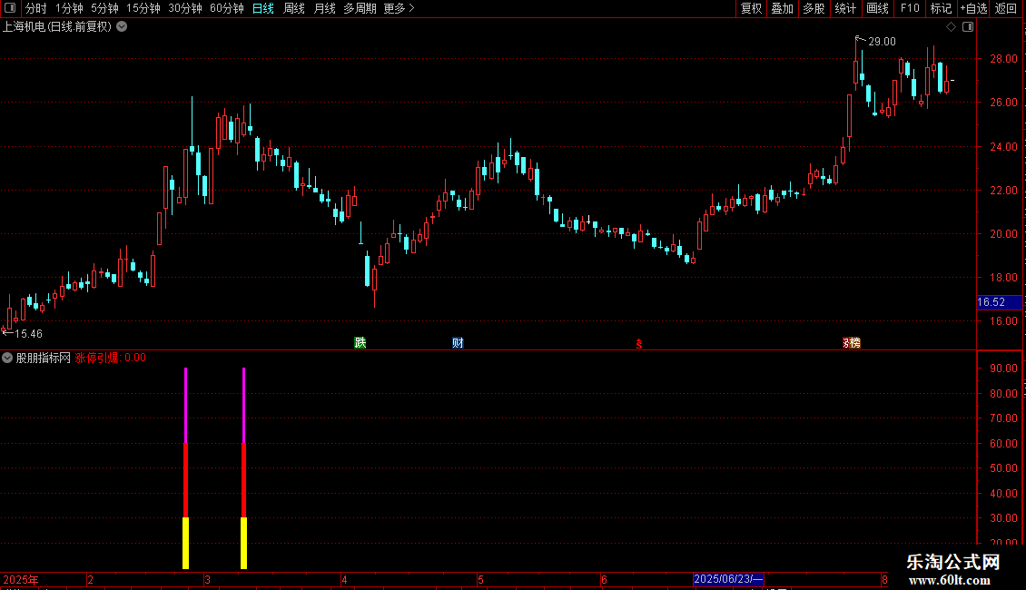Screen dimensions: 1026x590
Task: Add stock via +自选 button
Action: tap(973, 8)
